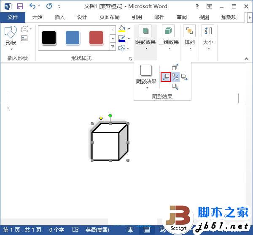Nudge shadow down

[175, 87]
